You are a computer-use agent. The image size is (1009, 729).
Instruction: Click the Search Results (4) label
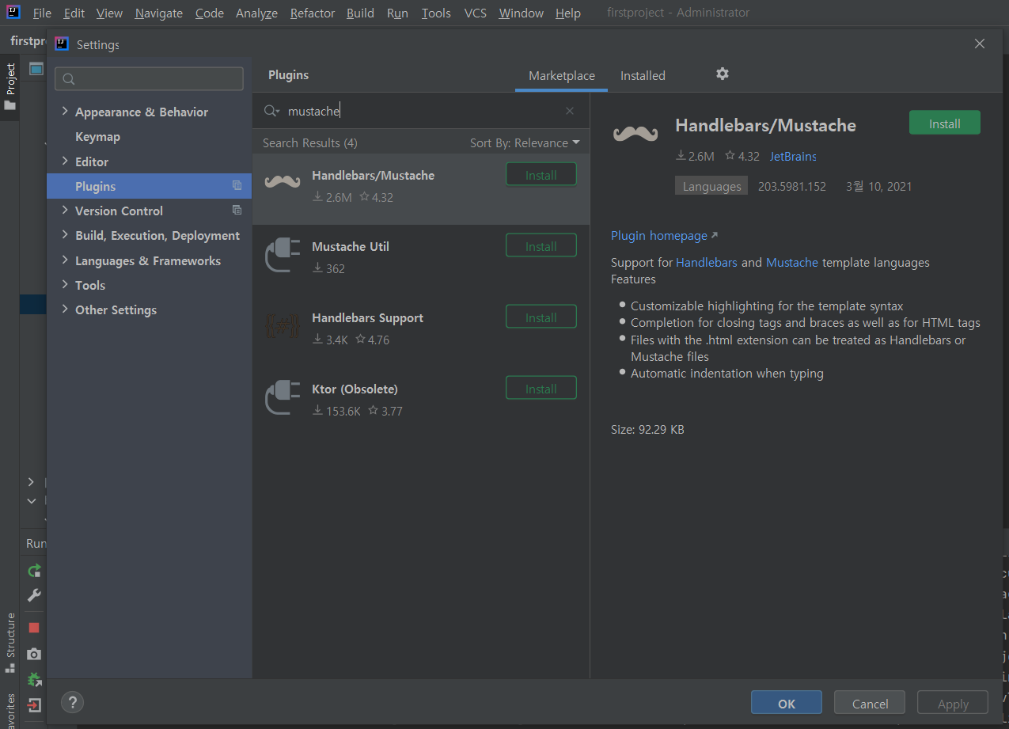(310, 143)
